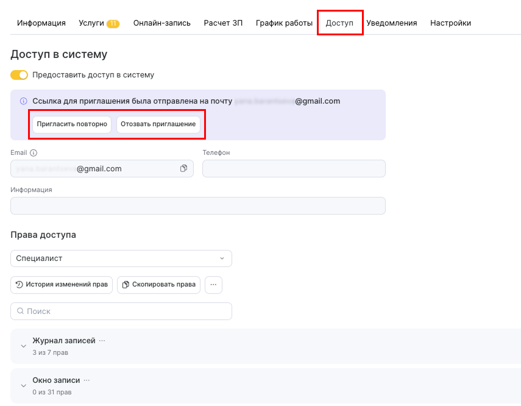Expand the Журнал записей permissions section

[24, 346]
